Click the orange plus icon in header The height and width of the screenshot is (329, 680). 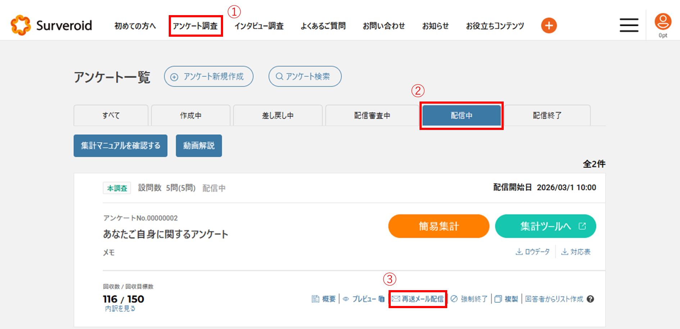(x=549, y=26)
